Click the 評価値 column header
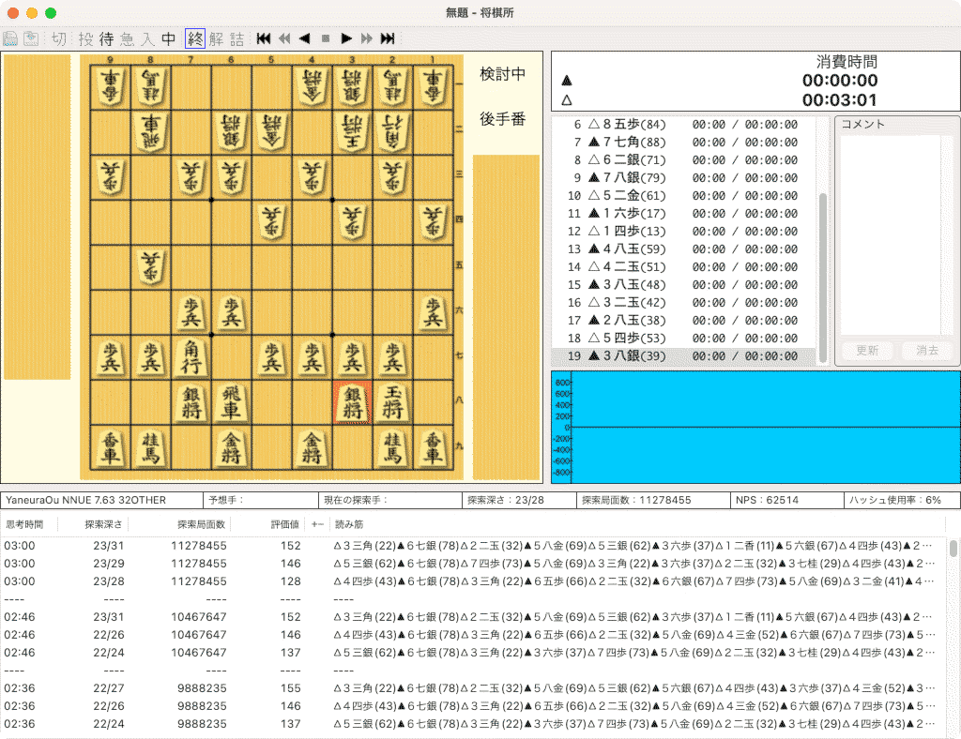This screenshot has width=961, height=739. click(269, 524)
